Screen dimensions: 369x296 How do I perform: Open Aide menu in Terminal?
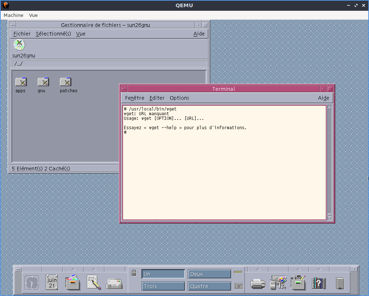tap(323, 98)
